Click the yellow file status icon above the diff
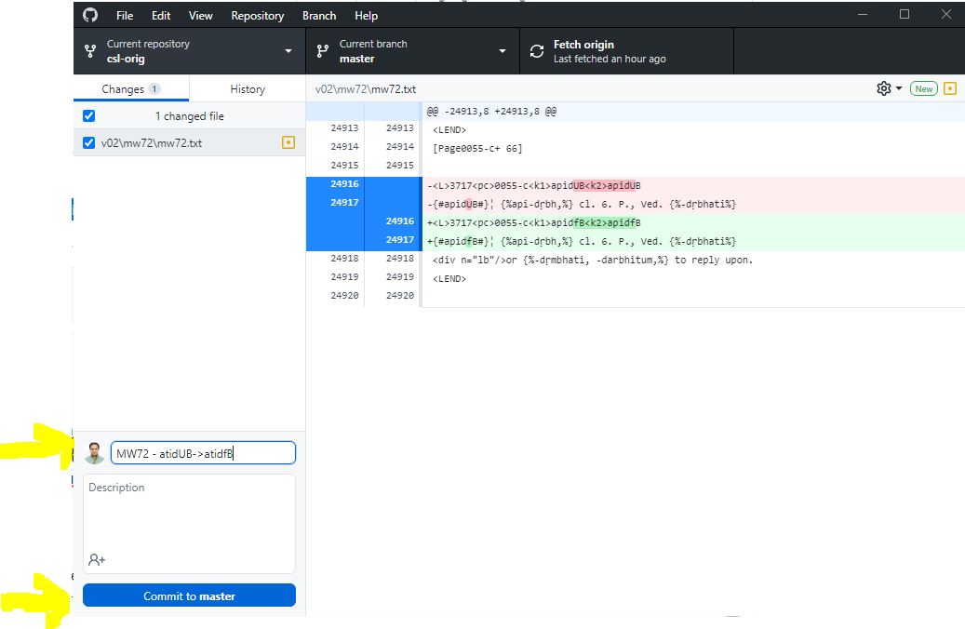The height and width of the screenshot is (629, 965). tap(948, 87)
